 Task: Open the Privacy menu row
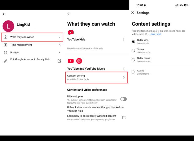[x=32, y=53]
